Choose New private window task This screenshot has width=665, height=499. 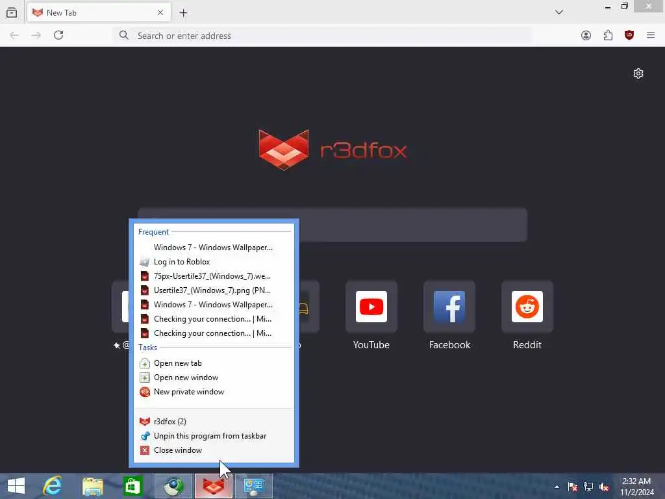point(214,392)
